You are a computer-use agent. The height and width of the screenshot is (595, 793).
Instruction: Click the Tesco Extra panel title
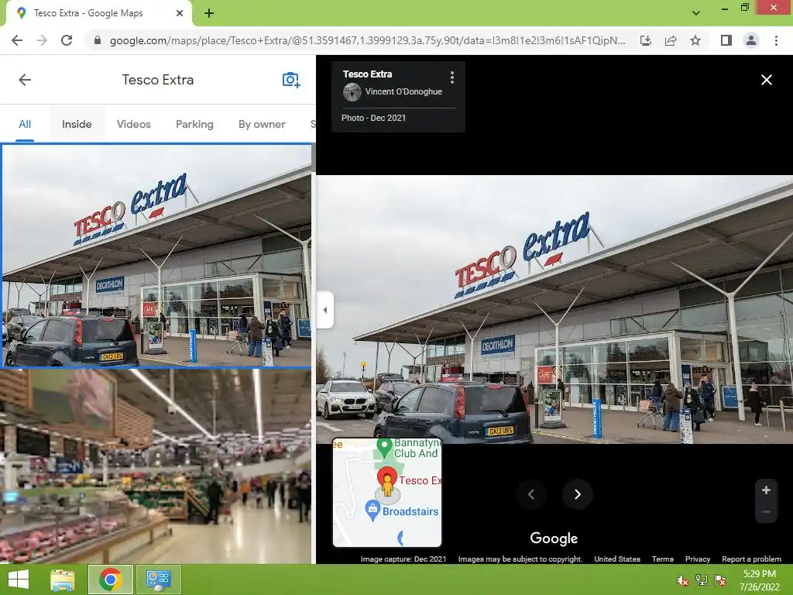157,80
